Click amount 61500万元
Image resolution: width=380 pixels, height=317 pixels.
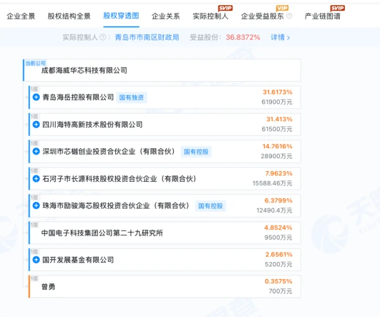(277, 129)
